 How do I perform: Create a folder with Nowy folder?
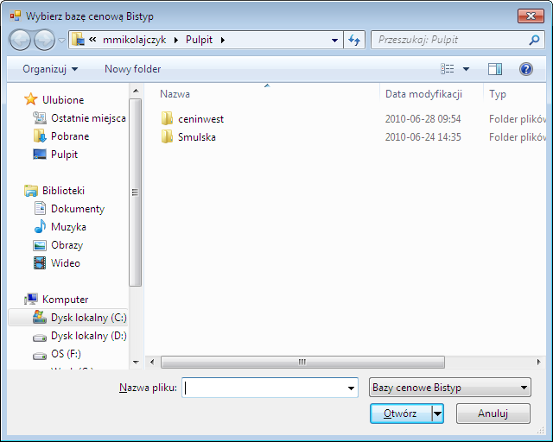[x=132, y=69]
